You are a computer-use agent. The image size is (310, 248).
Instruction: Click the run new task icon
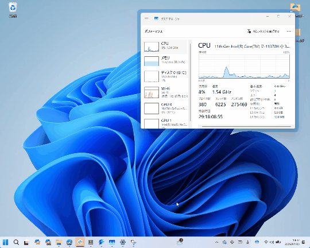point(249,31)
